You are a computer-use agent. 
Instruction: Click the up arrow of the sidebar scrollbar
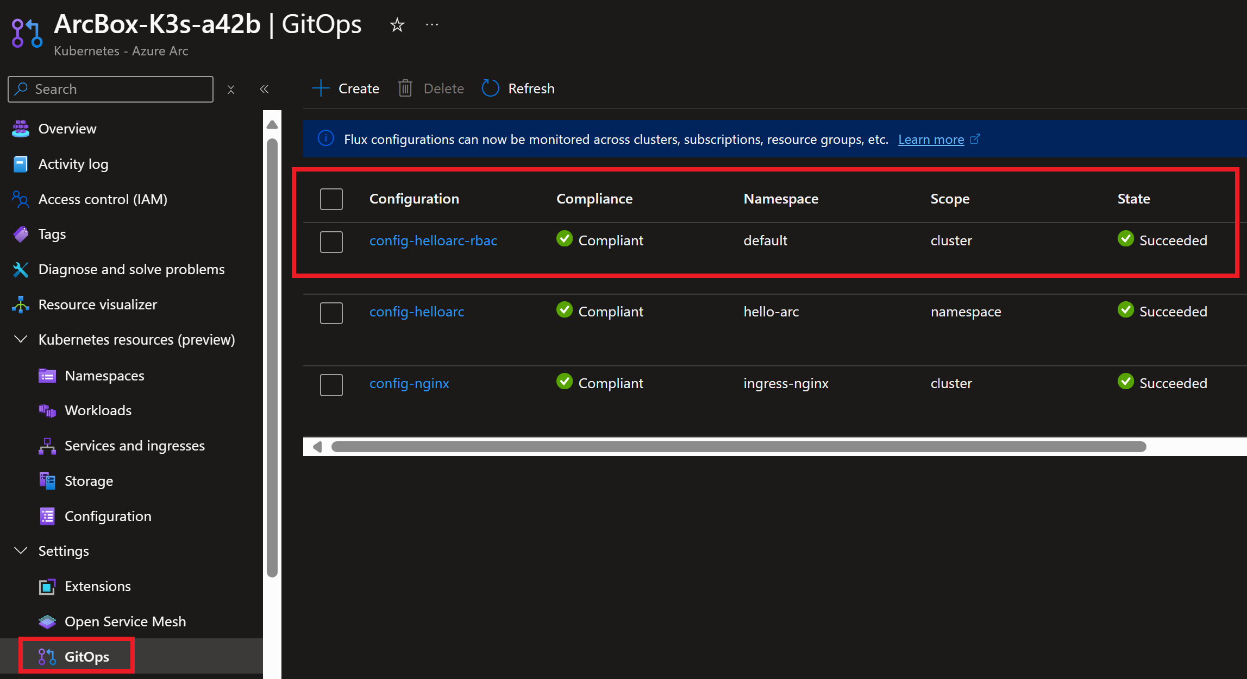(x=272, y=125)
